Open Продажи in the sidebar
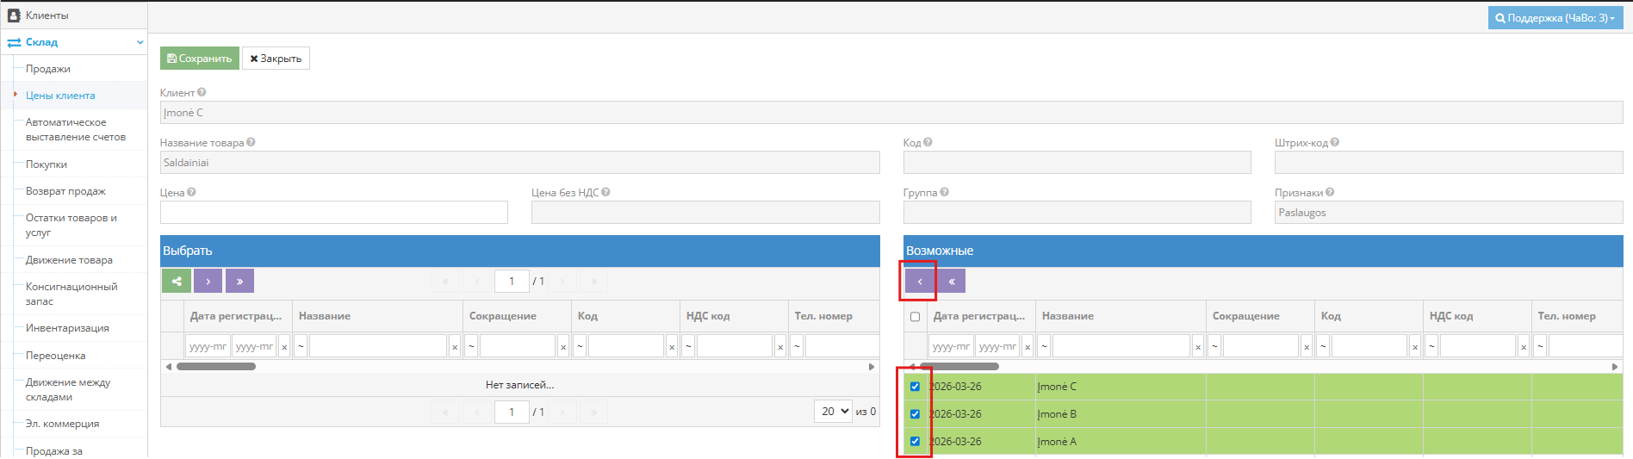The image size is (1633, 459). [48, 69]
